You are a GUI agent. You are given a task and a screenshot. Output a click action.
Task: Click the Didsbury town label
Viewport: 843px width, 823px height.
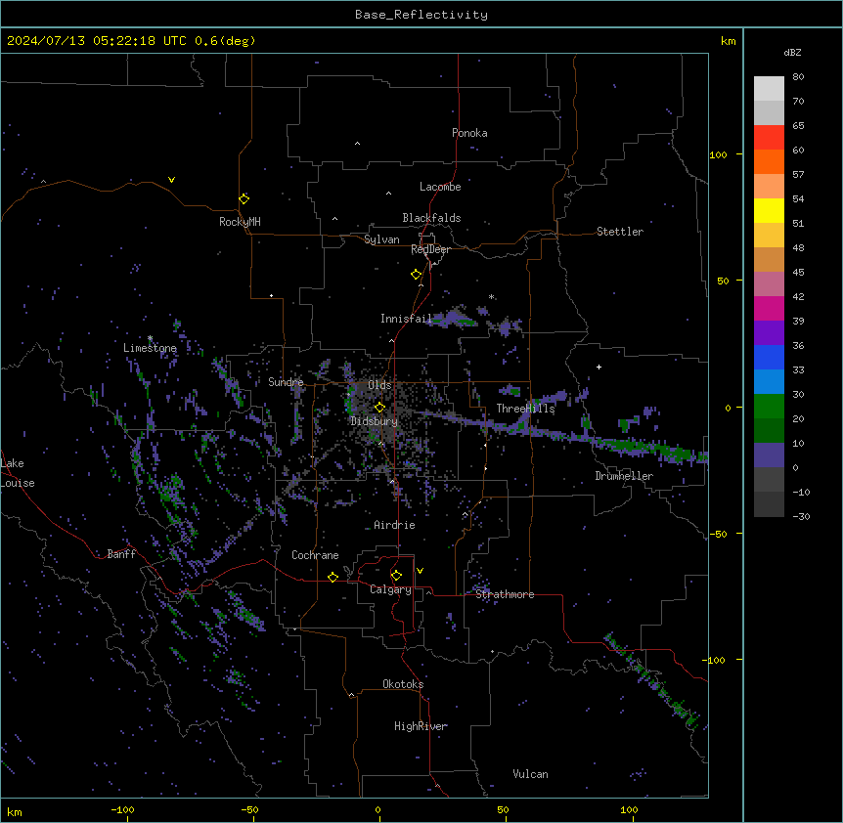[x=375, y=421]
